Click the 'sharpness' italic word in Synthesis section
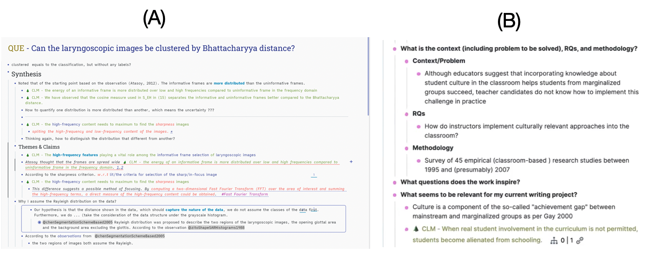 click(x=165, y=124)
